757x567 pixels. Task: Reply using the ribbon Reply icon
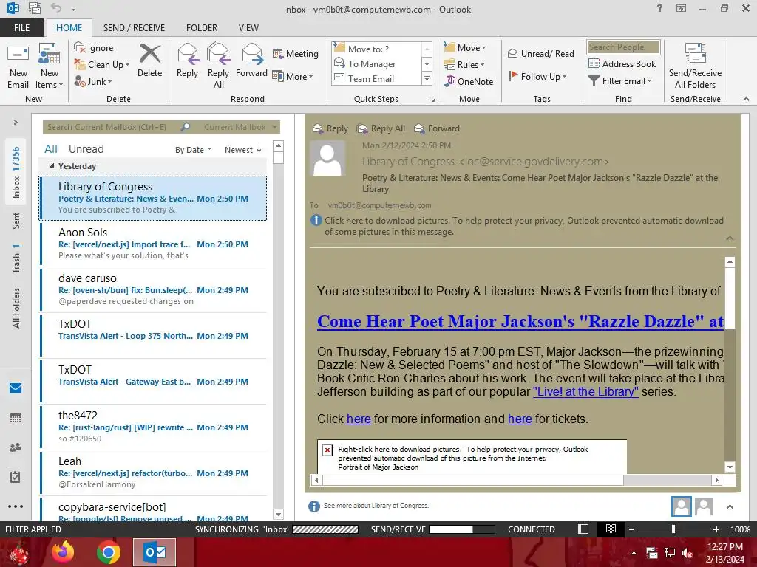187,61
